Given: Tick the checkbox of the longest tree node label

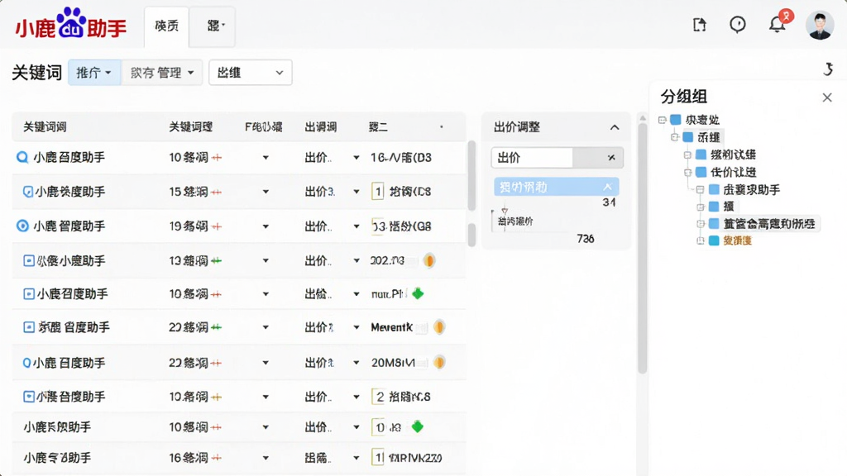Looking at the screenshot, I should pos(714,223).
